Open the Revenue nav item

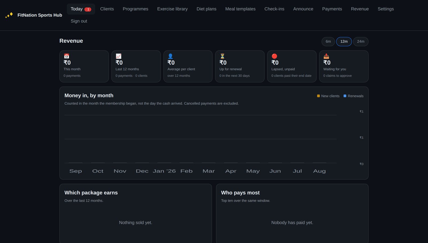click(x=360, y=9)
